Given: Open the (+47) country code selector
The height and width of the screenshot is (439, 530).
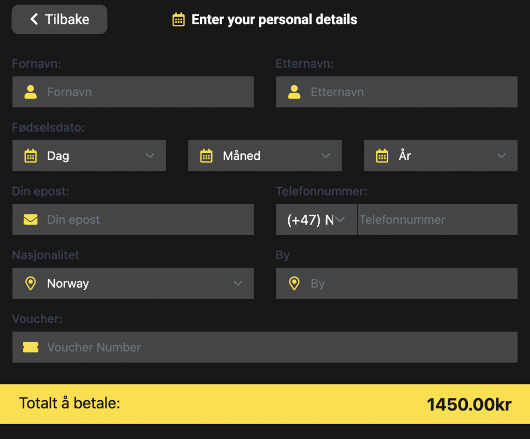Looking at the screenshot, I should (316, 220).
